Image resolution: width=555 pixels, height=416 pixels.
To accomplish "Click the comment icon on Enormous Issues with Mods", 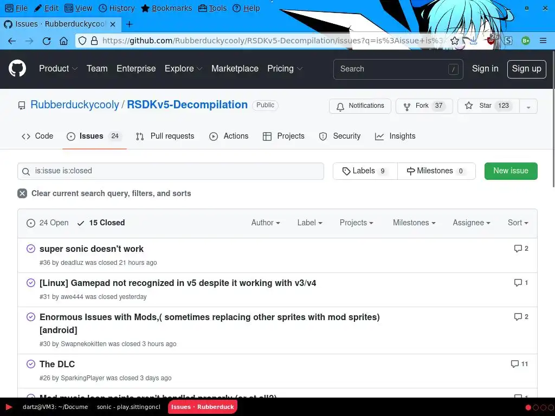I will pyautogui.click(x=518, y=316).
